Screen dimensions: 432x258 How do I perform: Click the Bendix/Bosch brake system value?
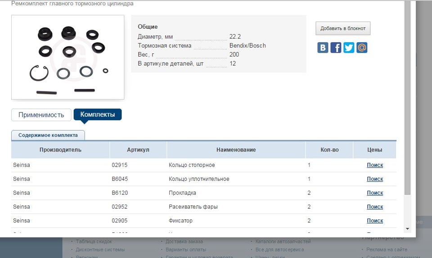247,46
